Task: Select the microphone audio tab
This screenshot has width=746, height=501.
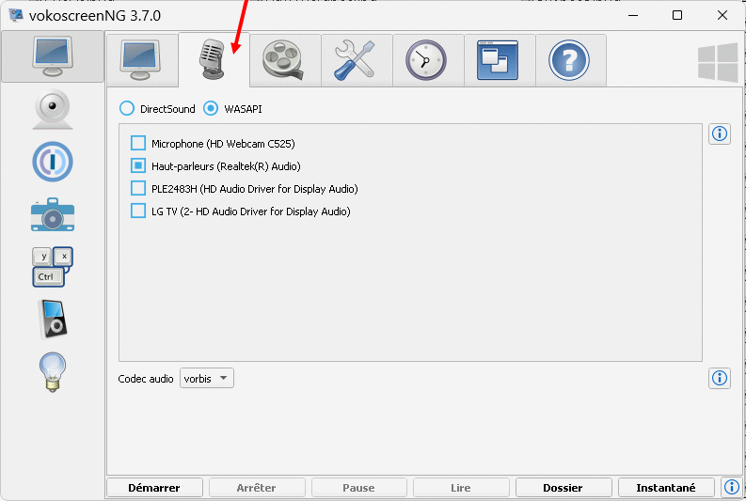Action: (214, 60)
